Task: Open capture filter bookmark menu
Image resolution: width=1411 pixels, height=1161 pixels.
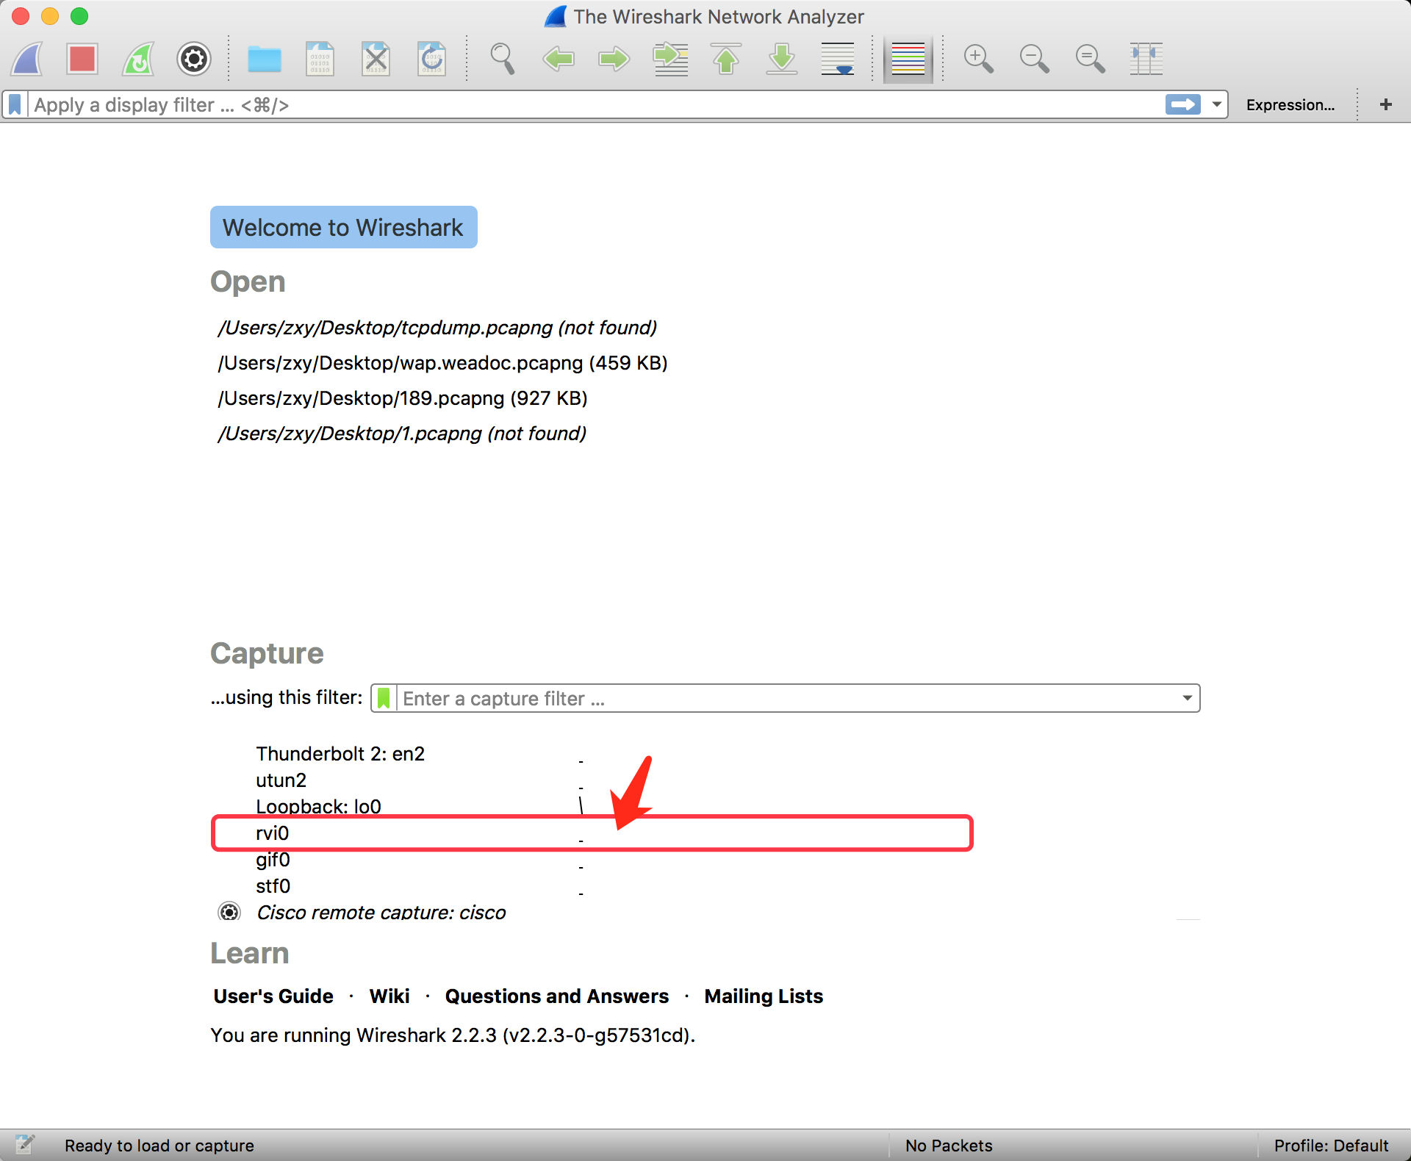Action: coord(384,698)
